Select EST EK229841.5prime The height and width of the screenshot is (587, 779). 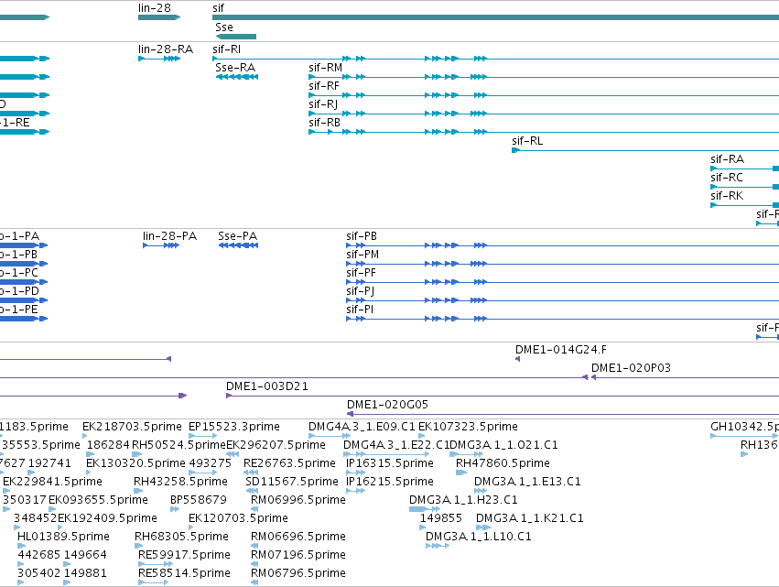tap(52, 482)
